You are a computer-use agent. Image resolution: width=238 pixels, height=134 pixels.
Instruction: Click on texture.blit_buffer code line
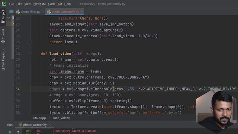[x=115, y=113]
